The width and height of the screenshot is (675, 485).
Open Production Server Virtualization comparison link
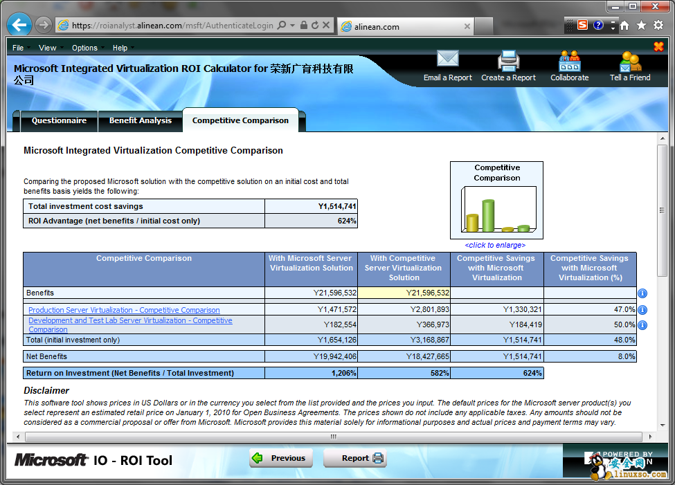tap(124, 310)
